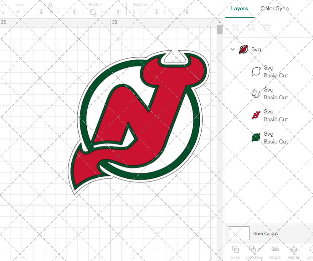Select the green Svg layer thumbnail
The width and height of the screenshot is (313, 261).
point(256,138)
